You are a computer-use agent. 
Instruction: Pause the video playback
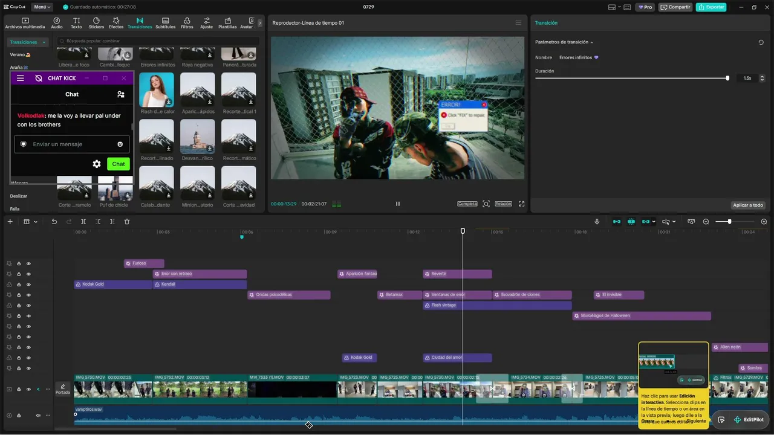(397, 204)
